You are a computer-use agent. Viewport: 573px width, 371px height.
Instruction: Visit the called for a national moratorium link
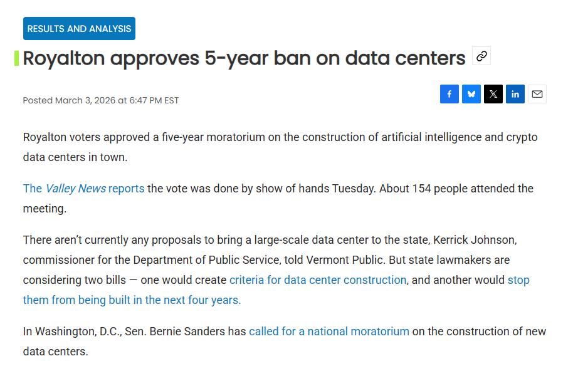[x=329, y=332]
